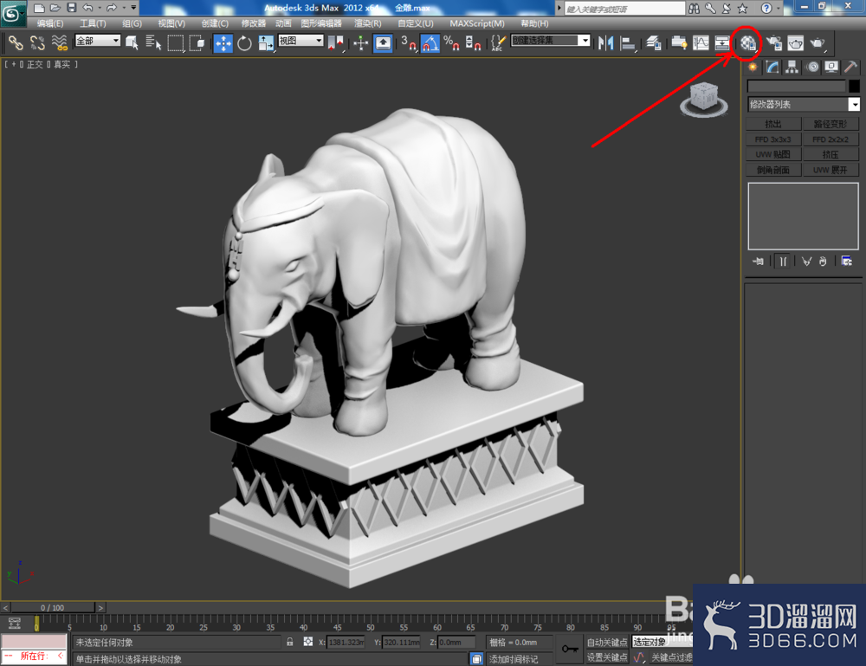Screen dimensions: 866x666
Task: Open the undo history dropdown arrow
Action: [x=100, y=8]
